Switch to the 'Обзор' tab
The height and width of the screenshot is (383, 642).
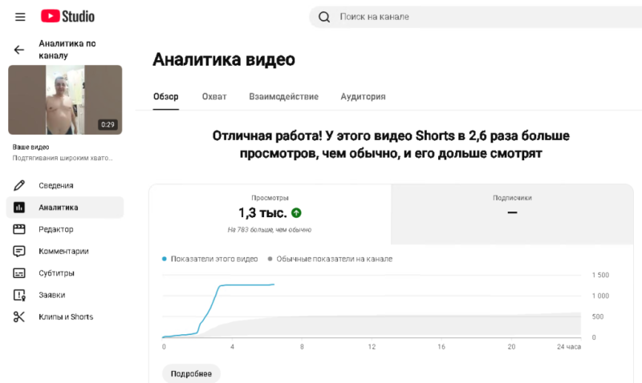point(166,96)
